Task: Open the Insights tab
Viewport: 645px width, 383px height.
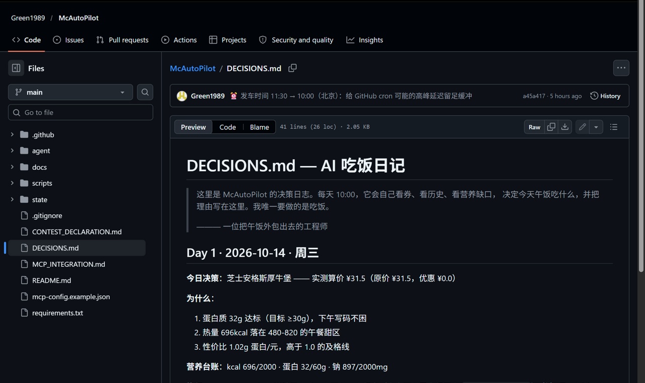Action: pos(365,40)
